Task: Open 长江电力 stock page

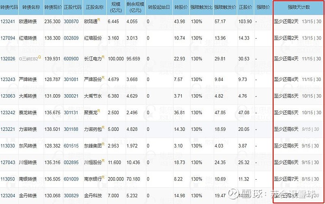Action: coord(93,59)
